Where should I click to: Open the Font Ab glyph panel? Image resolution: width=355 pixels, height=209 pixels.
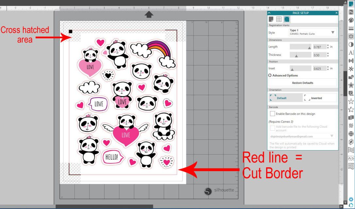tap(351, 158)
